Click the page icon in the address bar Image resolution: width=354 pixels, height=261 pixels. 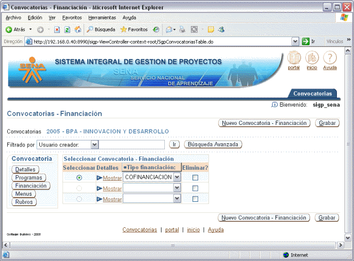point(29,41)
